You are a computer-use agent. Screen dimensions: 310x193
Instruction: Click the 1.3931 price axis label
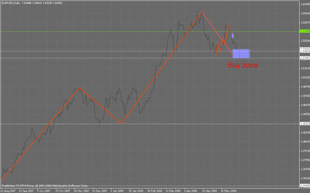coord(305,151)
